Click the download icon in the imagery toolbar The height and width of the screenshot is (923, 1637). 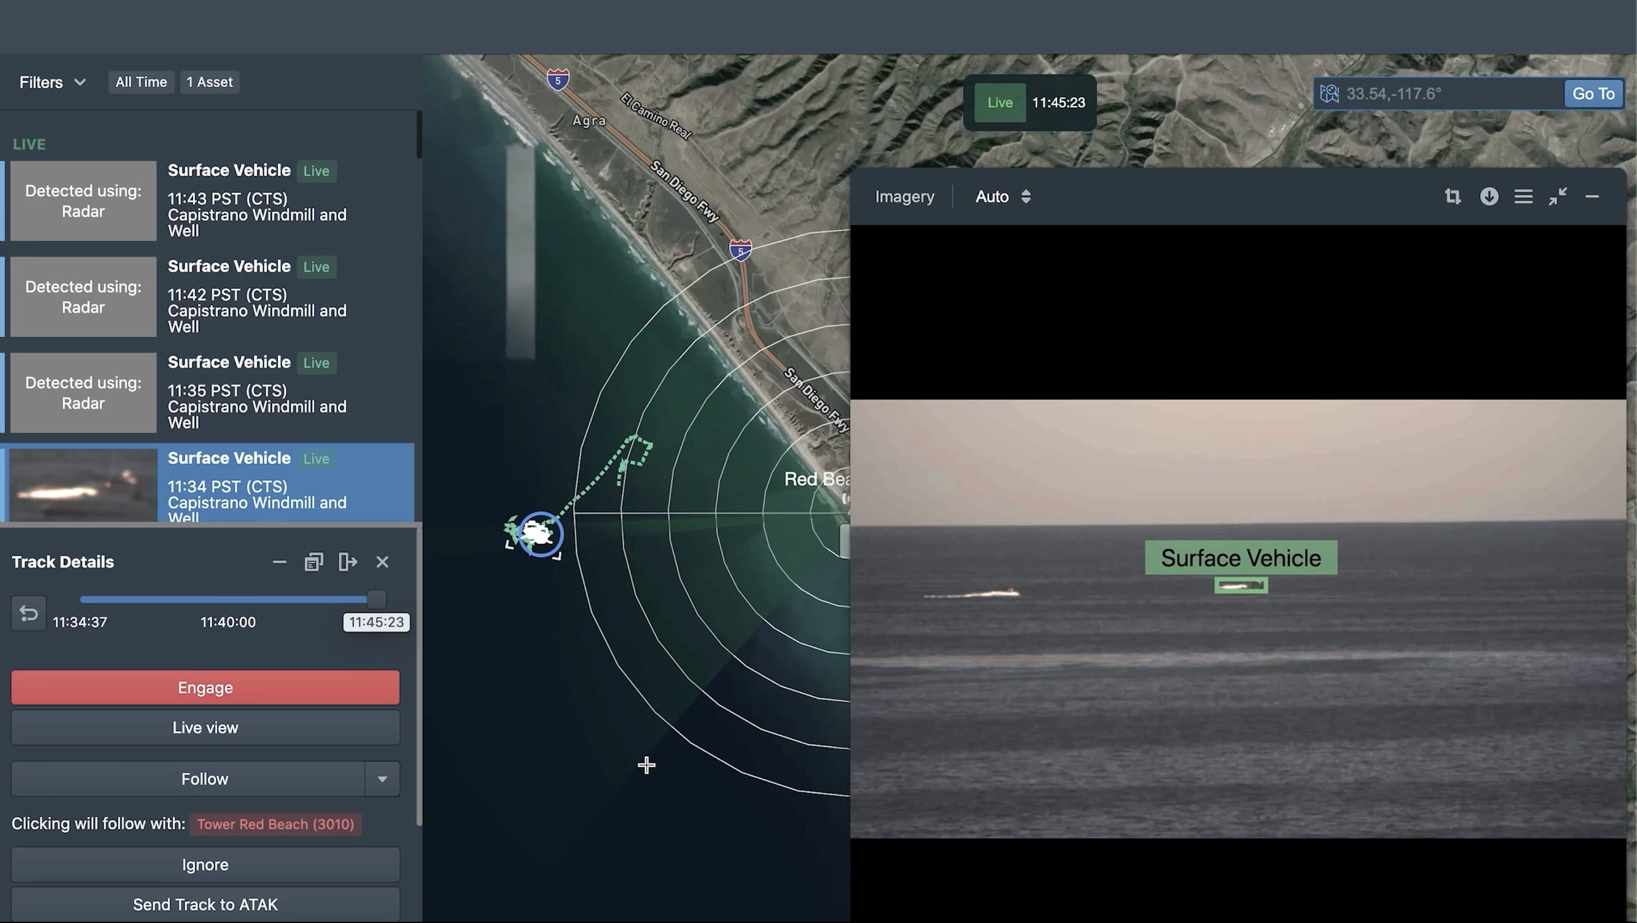click(x=1489, y=197)
